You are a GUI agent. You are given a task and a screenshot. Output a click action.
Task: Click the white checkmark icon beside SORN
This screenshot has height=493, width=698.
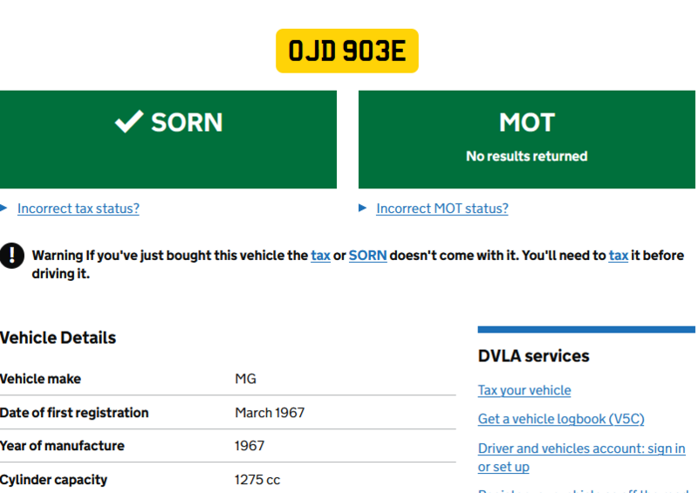click(x=128, y=122)
